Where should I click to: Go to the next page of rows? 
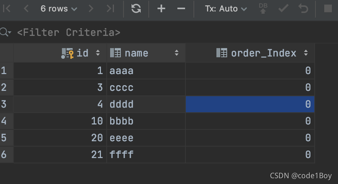pos(91,9)
